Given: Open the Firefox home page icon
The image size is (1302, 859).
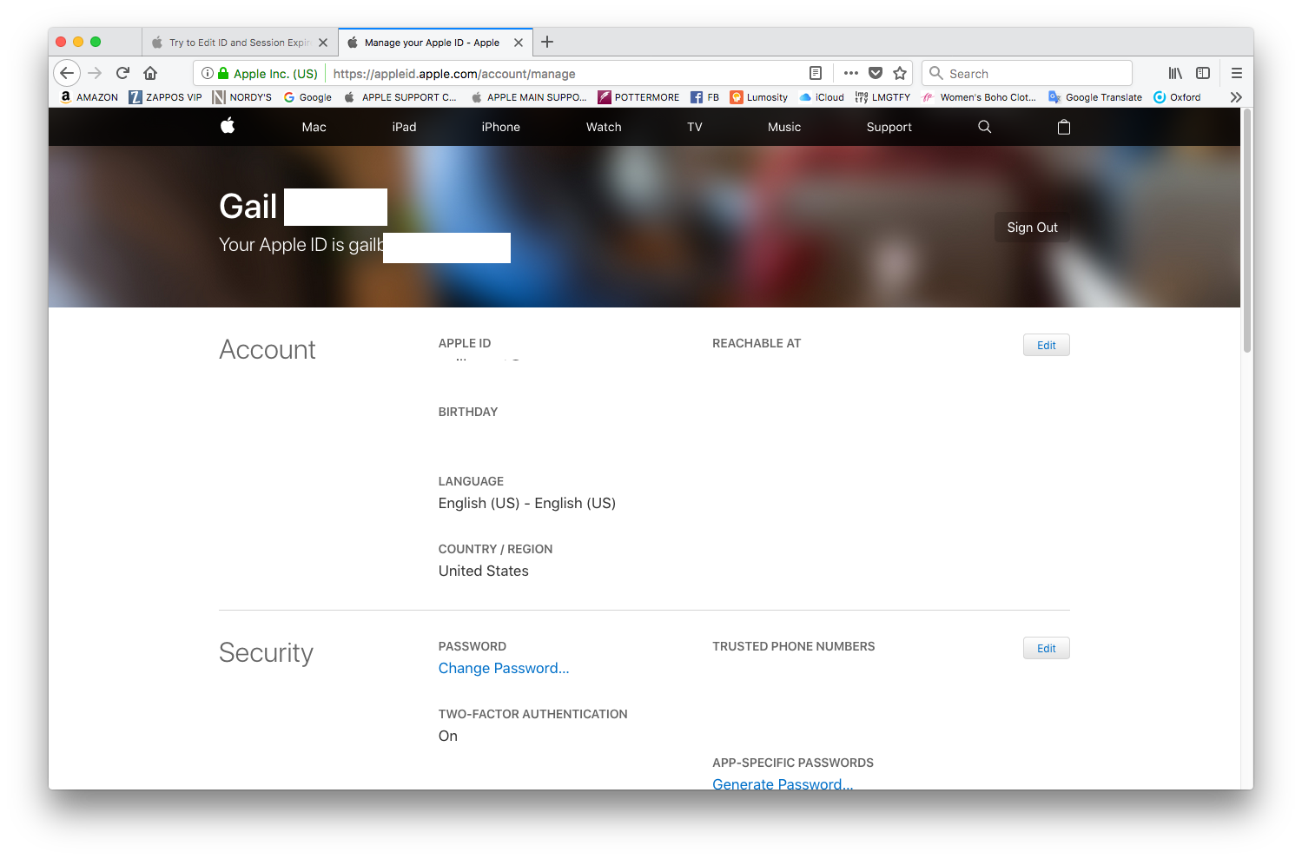Looking at the screenshot, I should coord(150,73).
